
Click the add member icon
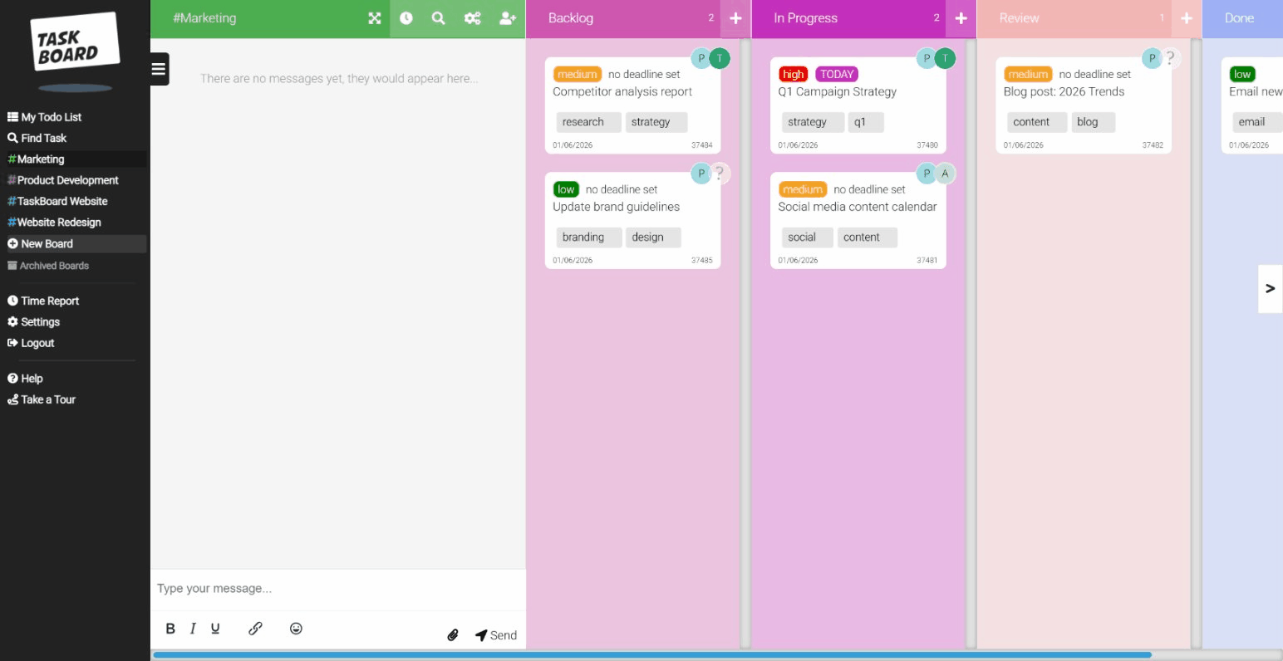tap(507, 17)
